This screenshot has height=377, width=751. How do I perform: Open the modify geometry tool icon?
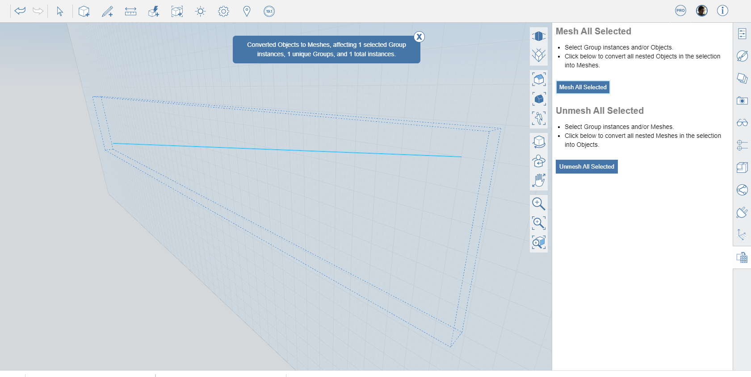pos(154,11)
